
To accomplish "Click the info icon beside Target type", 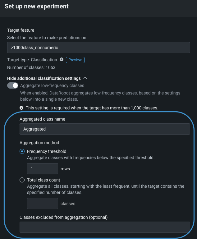I will 62,60.
